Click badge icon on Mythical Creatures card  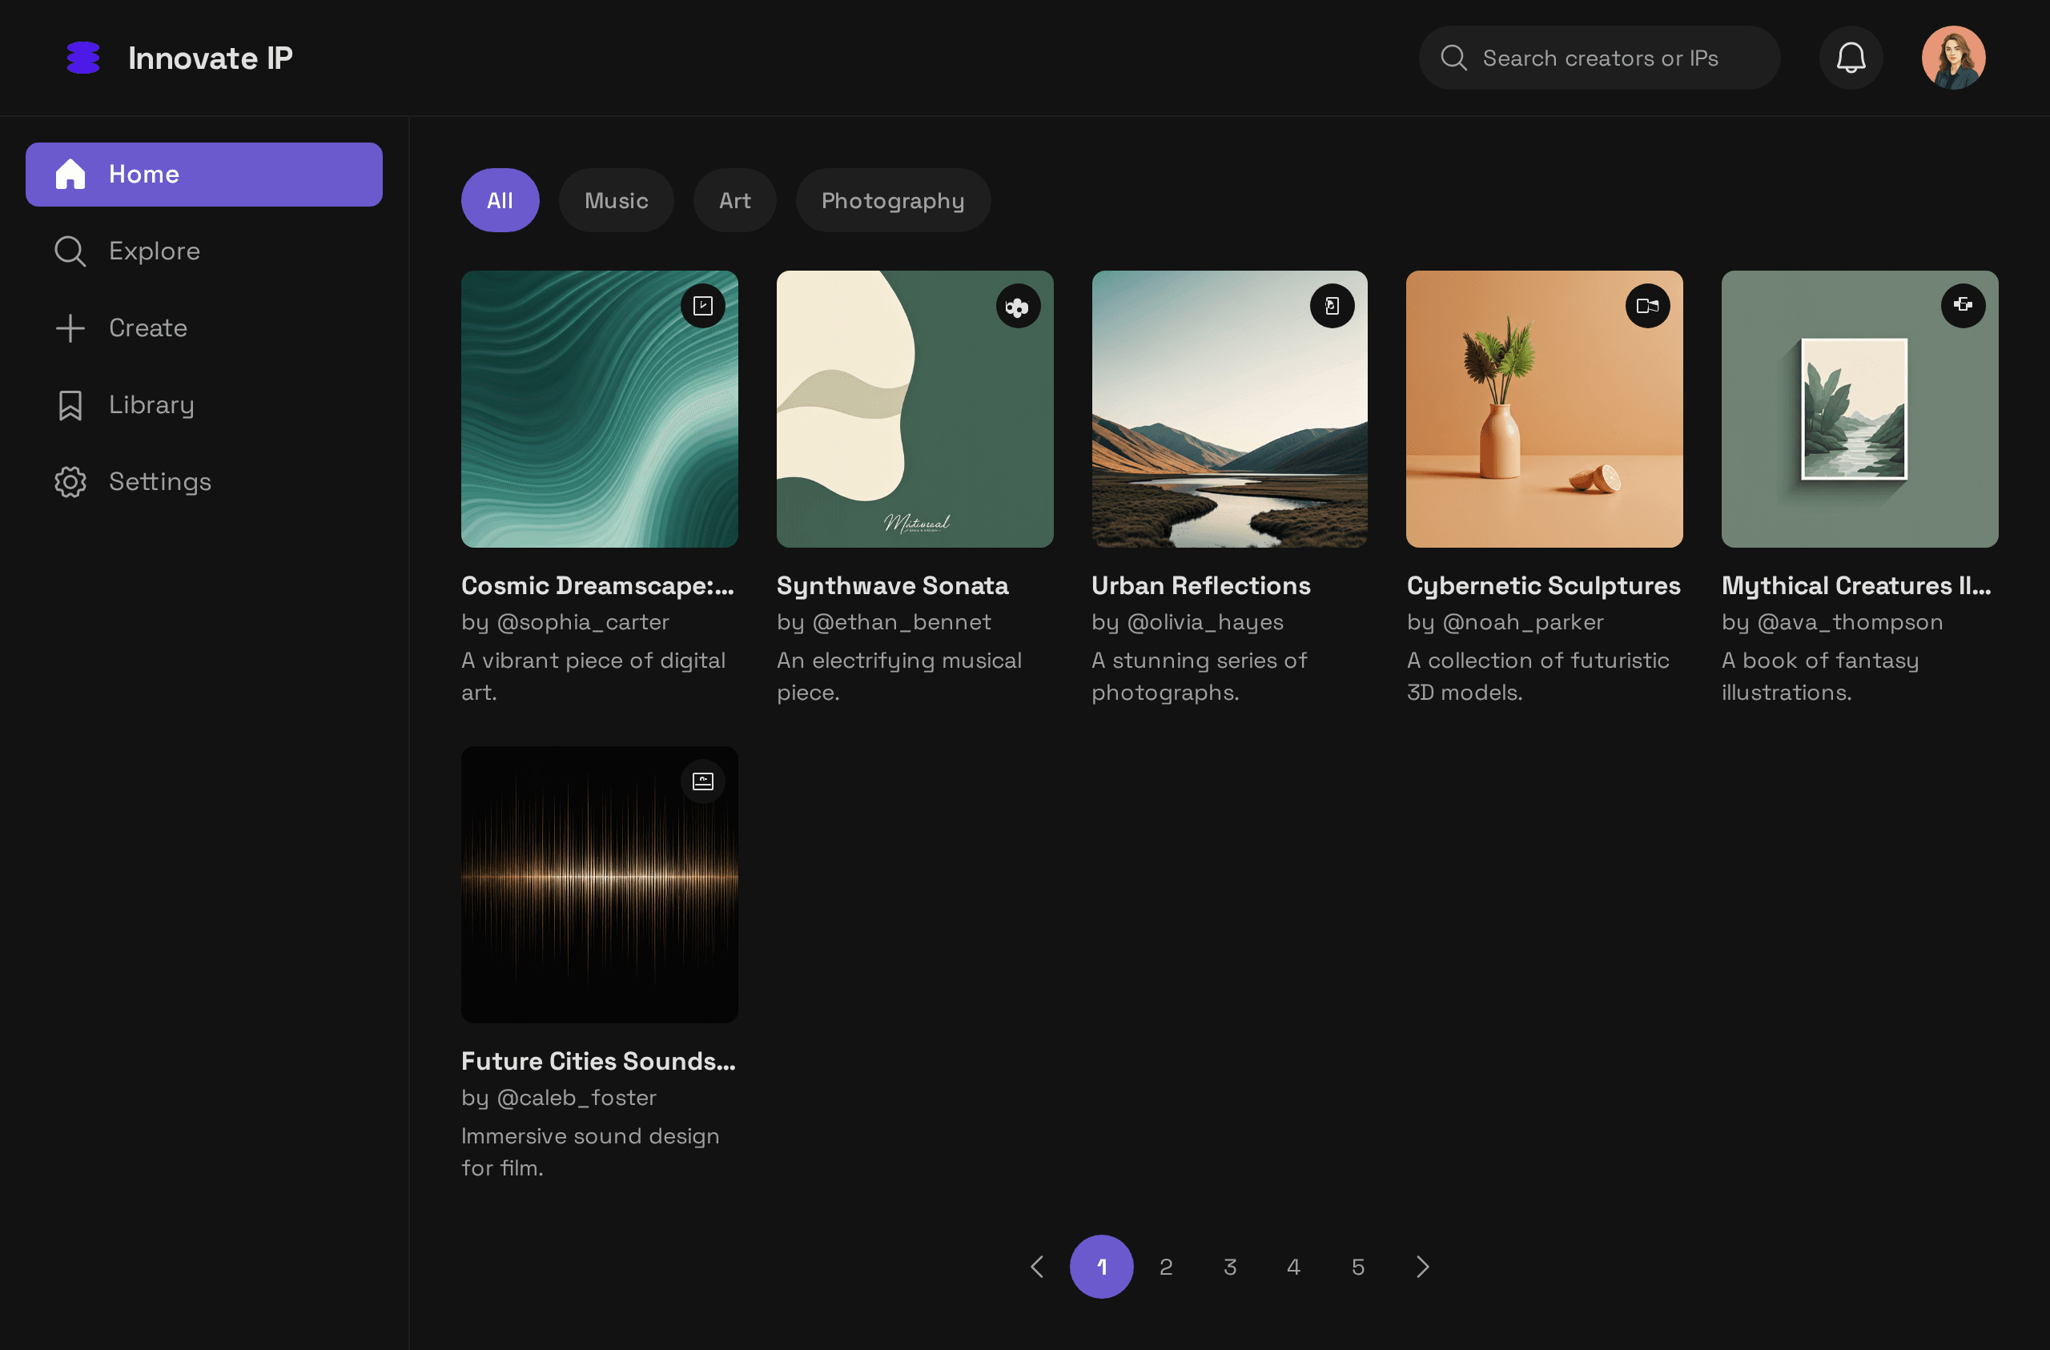coord(1962,305)
